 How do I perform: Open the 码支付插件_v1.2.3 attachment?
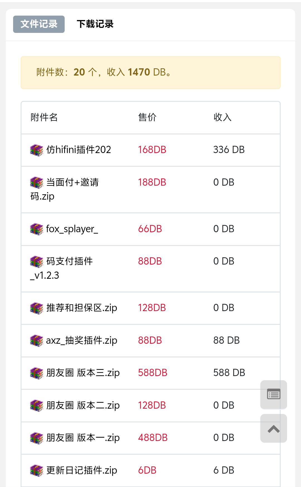[x=69, y=261]
